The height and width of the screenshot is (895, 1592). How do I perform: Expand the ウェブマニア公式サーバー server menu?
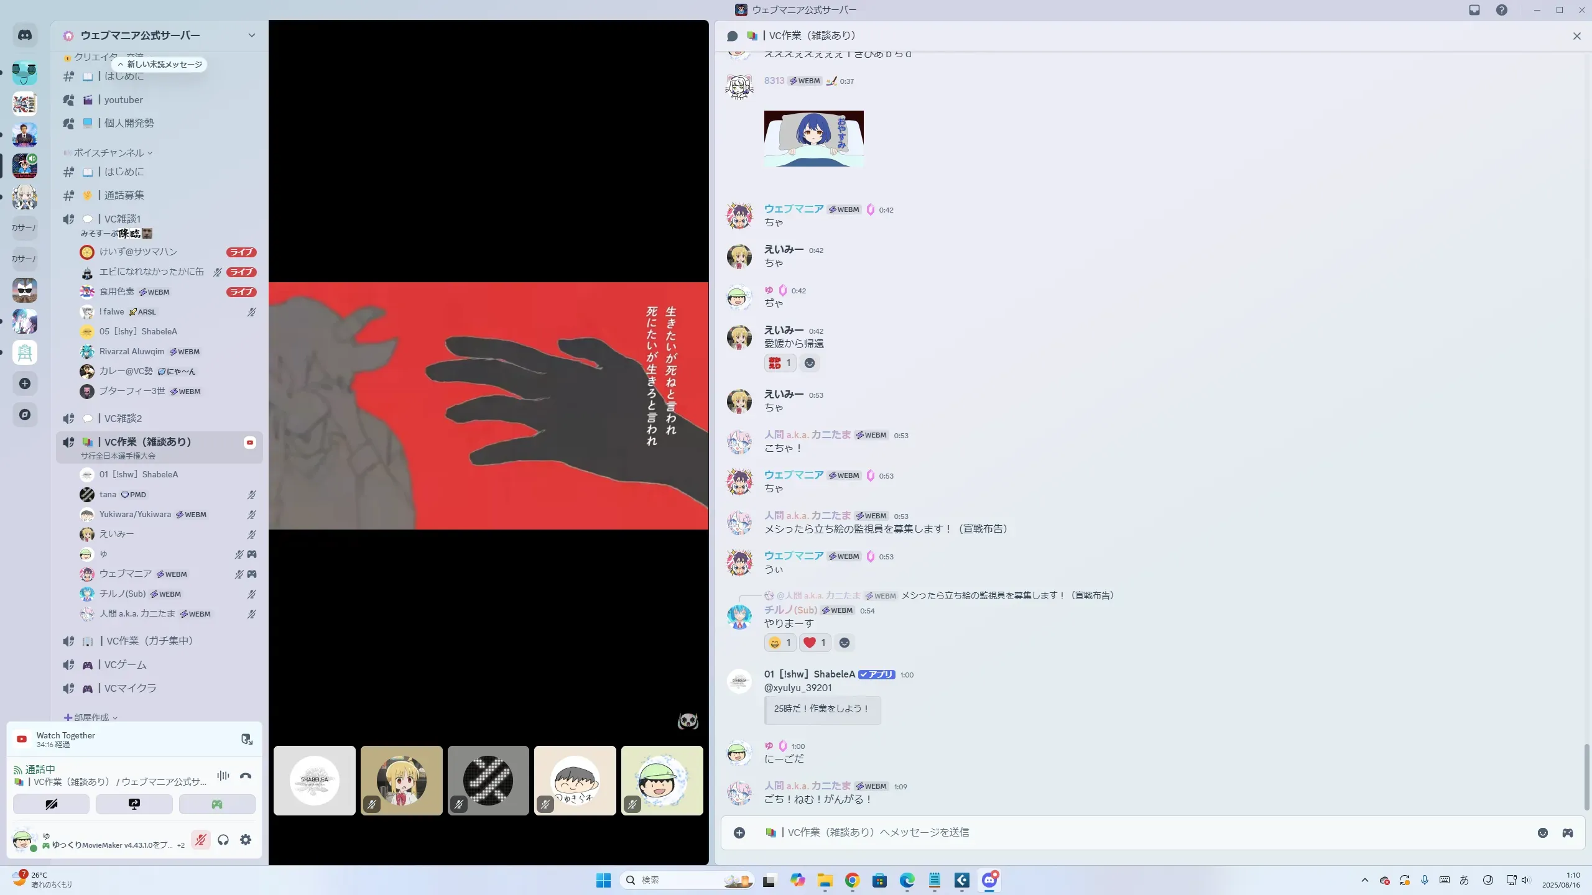tap(251, 35)
